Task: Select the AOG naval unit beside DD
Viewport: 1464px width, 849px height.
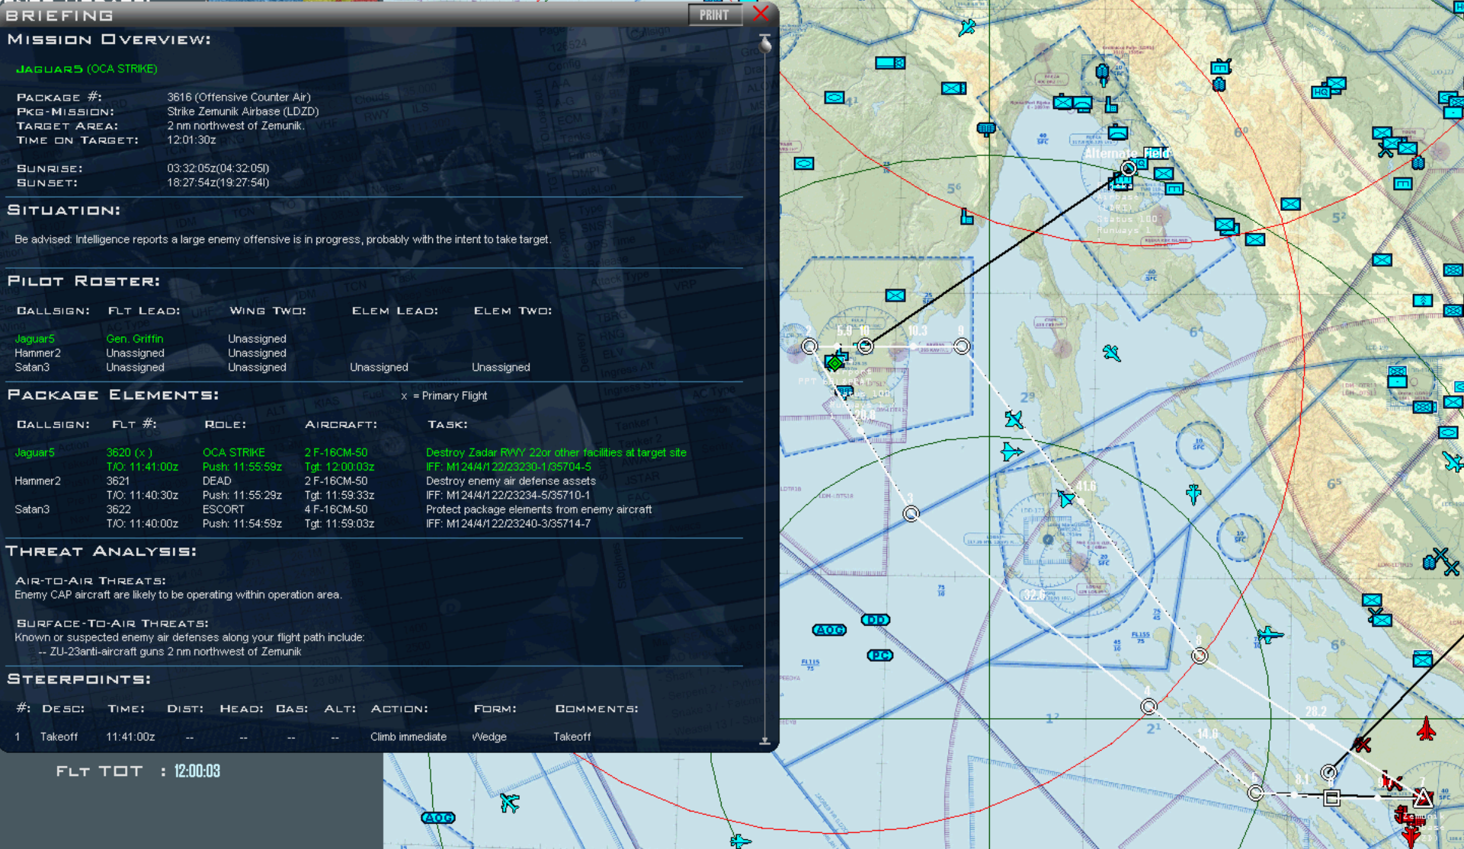Action: click(829, 630)
